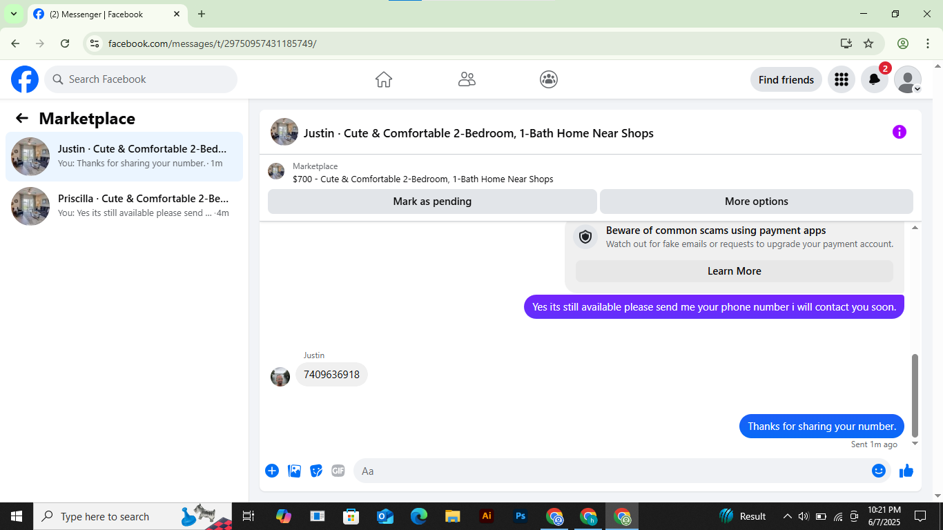Open Microsoft Store from taskbar

[351, 516]
